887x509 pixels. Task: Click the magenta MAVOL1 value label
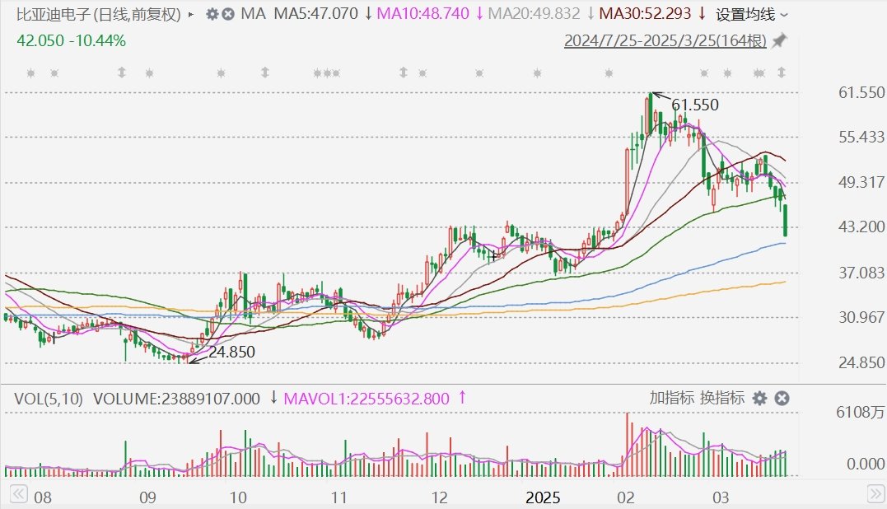tap(366, 399)
